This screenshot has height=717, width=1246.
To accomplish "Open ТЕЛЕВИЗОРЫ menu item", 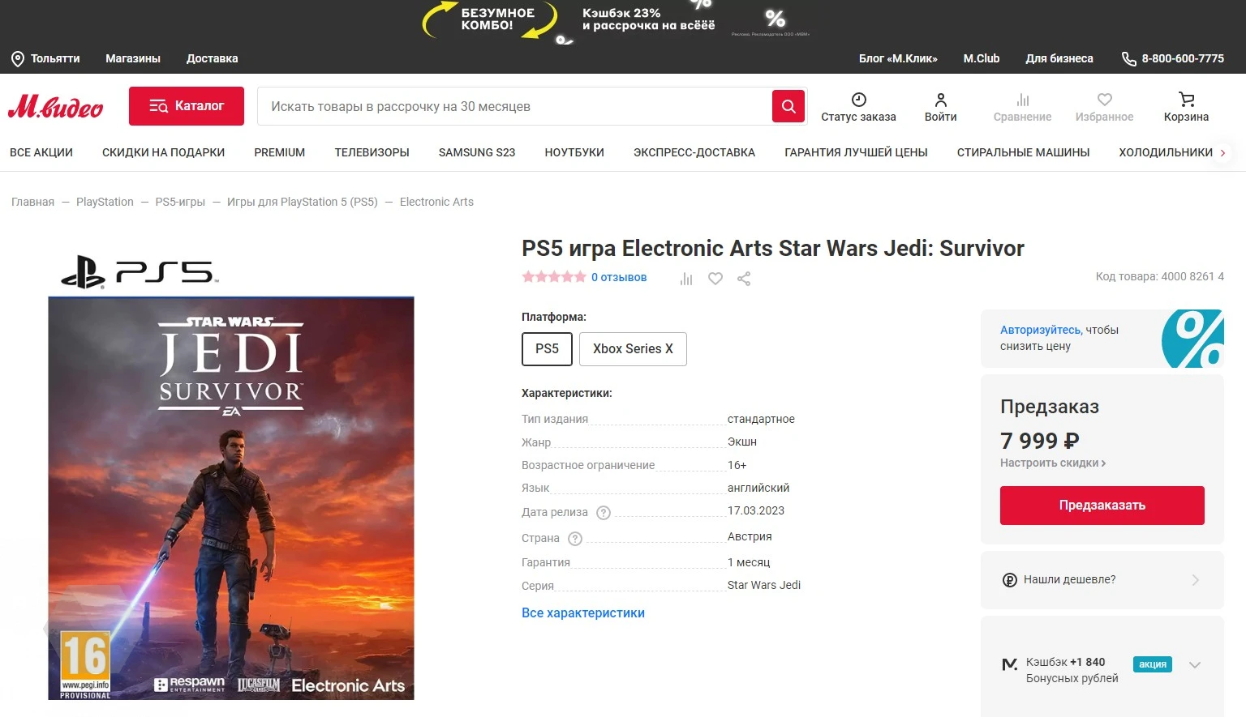I will pos(372,152).
